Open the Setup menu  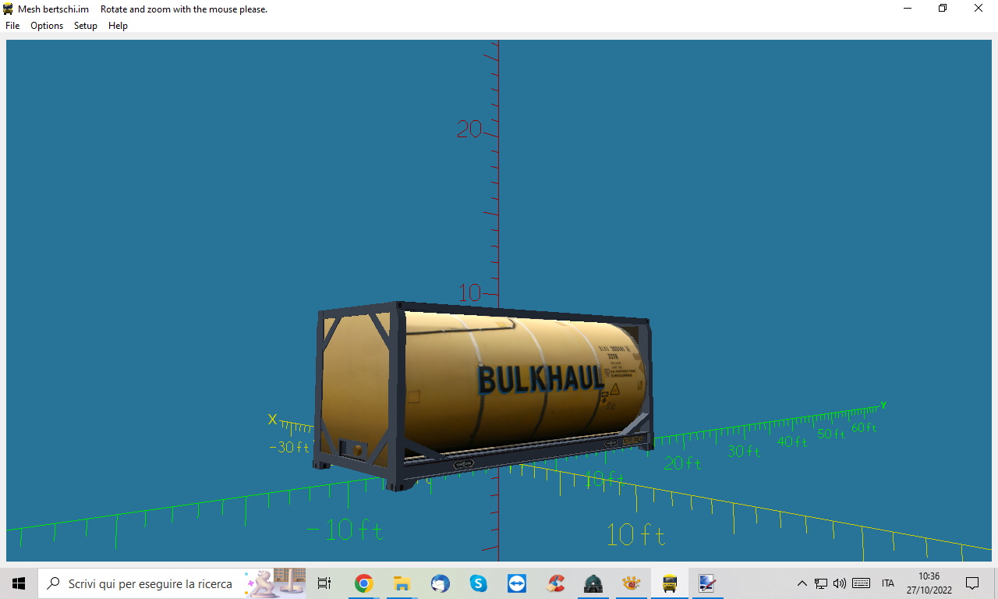coord(86,26)
